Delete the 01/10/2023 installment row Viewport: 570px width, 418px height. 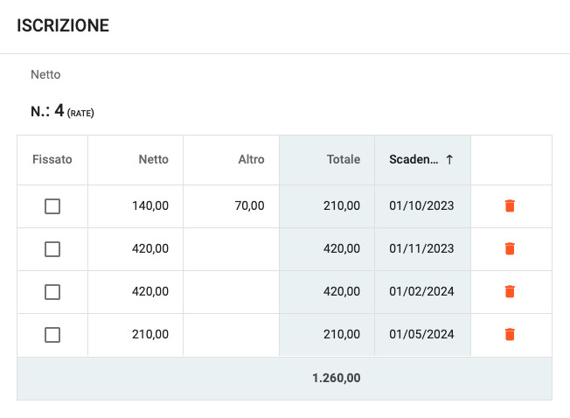point(510,206)
